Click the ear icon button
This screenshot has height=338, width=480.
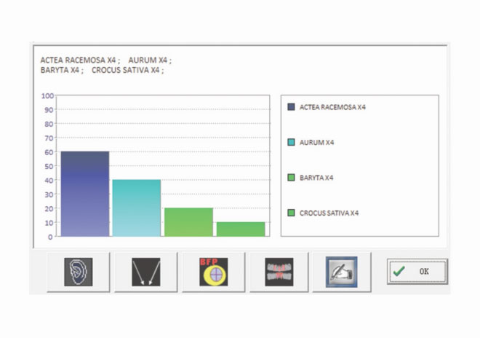(x=76, y=272)
